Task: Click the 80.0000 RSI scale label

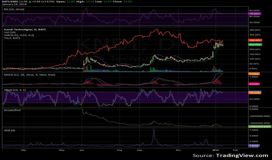Action: click(x=254, y=10)
